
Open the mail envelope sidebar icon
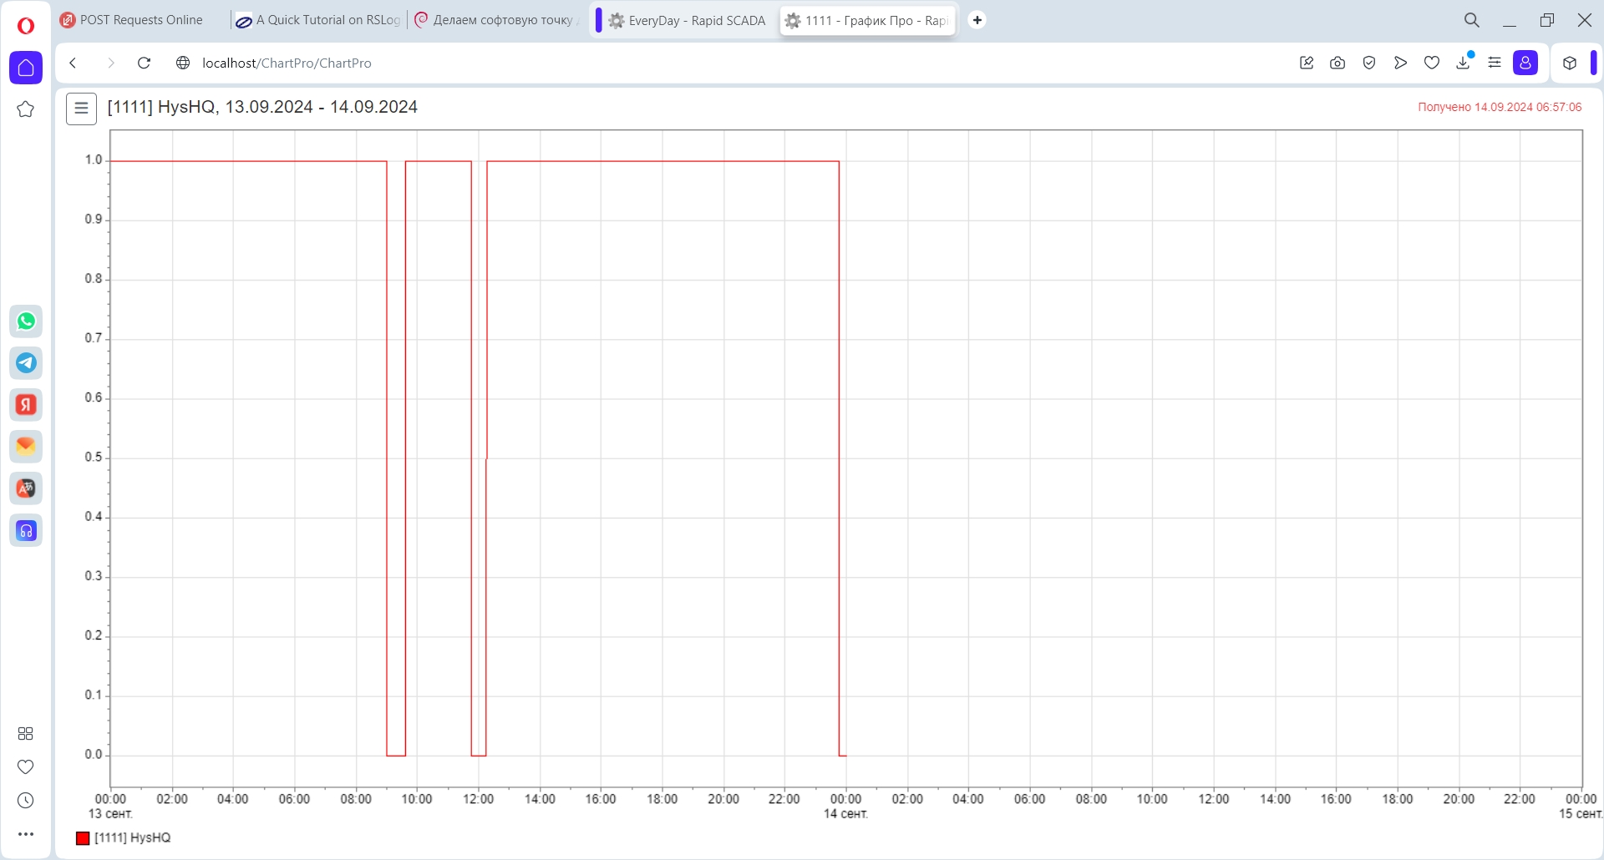[x=26, y=447]
